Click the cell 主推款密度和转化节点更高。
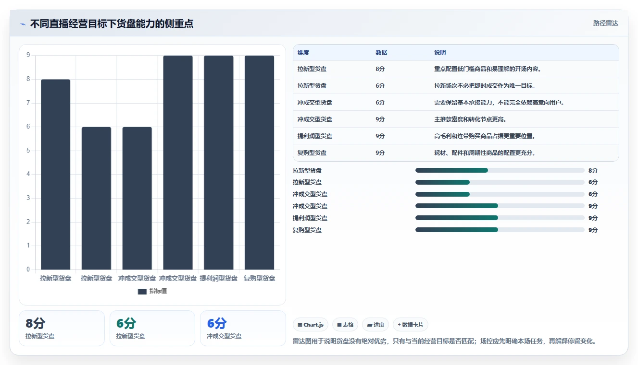The width and height of the screenshot is (638, 365). coord(470,119)
